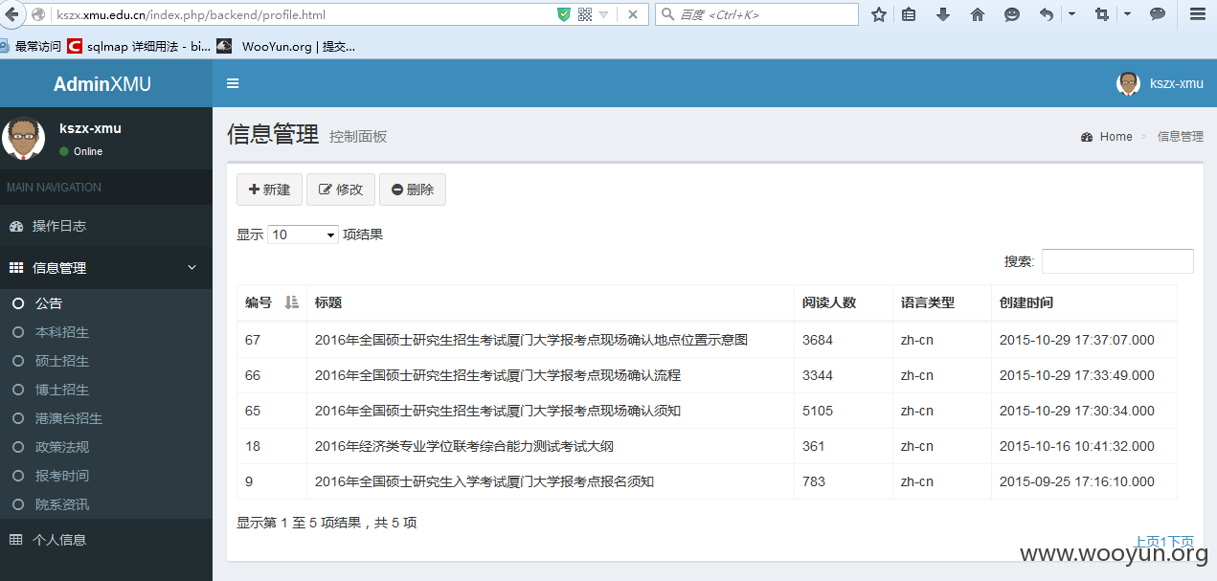Collapse the 信息管理 sidebar section
The image size is (1217, 581).
[105, 268]
